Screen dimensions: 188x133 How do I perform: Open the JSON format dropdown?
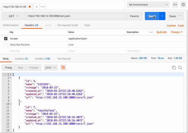click(51, 67)
